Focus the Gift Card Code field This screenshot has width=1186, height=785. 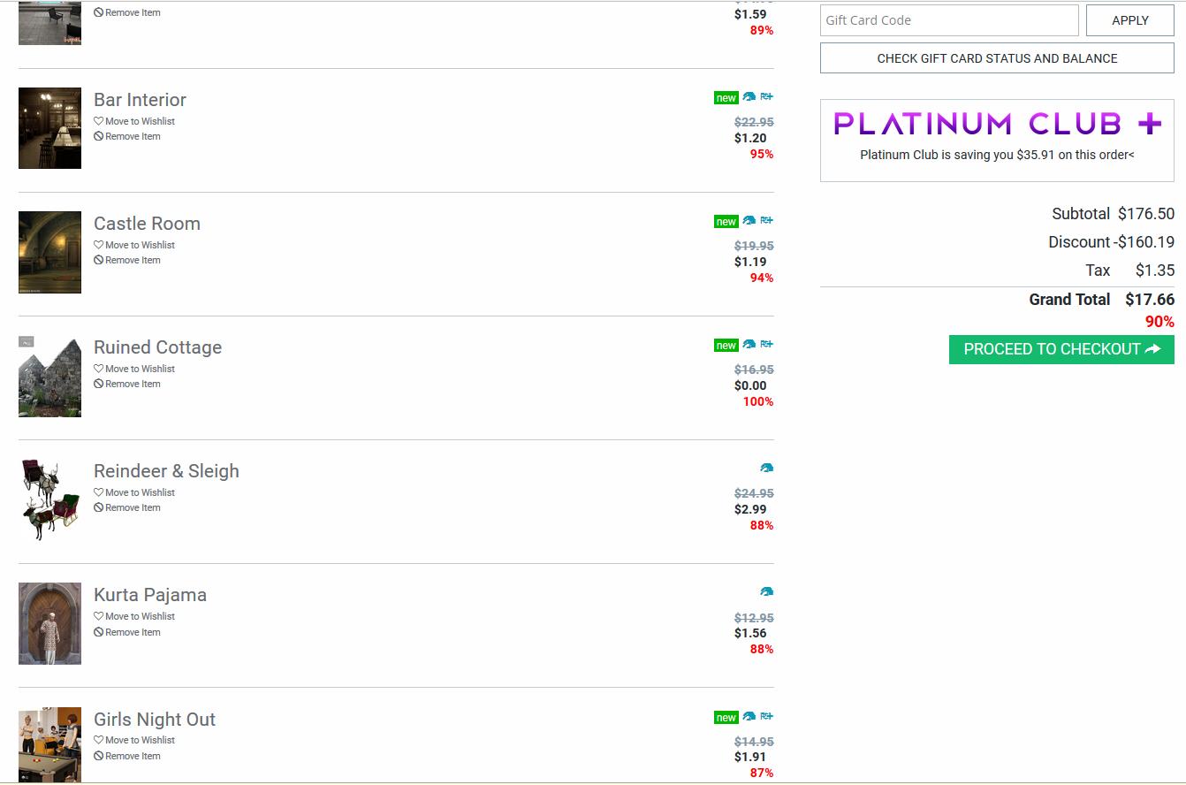coord(948,20)
